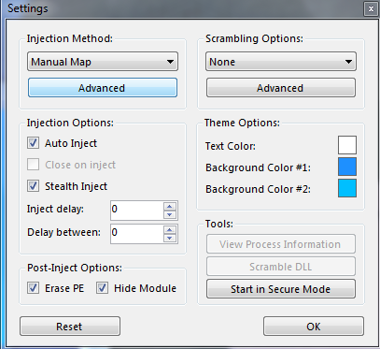Increase Delay between with up arrow
This screenshot has height=349, width=380.
pyautogui.click(x=170, y=230)
